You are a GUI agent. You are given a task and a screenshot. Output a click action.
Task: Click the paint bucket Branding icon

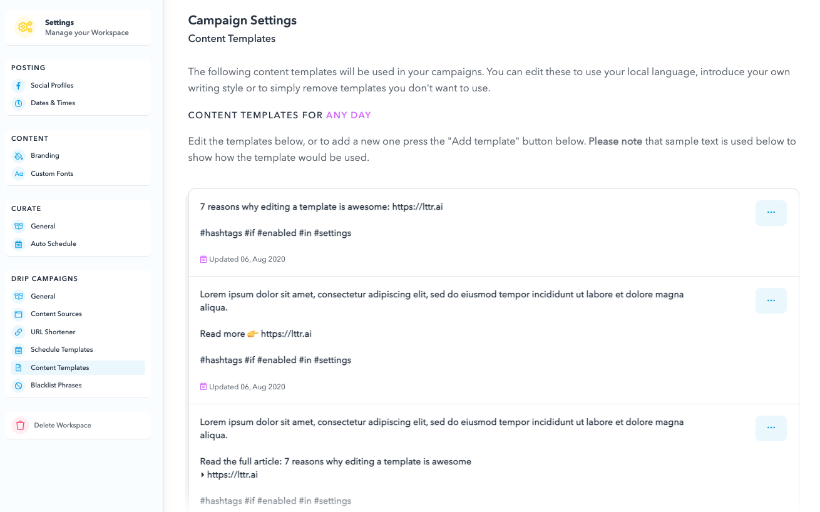pos(19,156)
